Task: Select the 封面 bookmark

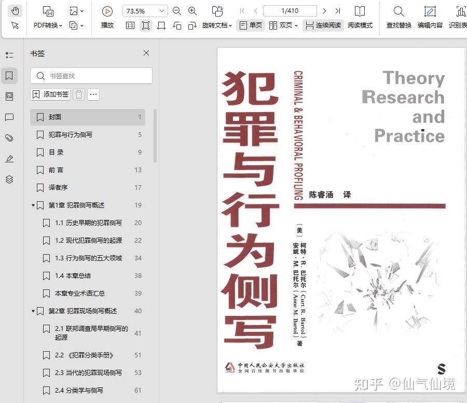Action: coord(88,117)
